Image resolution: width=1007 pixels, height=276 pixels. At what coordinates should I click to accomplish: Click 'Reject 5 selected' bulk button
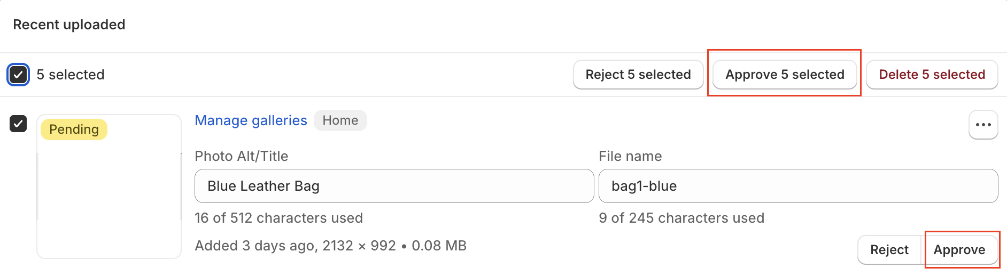[638, 75]
